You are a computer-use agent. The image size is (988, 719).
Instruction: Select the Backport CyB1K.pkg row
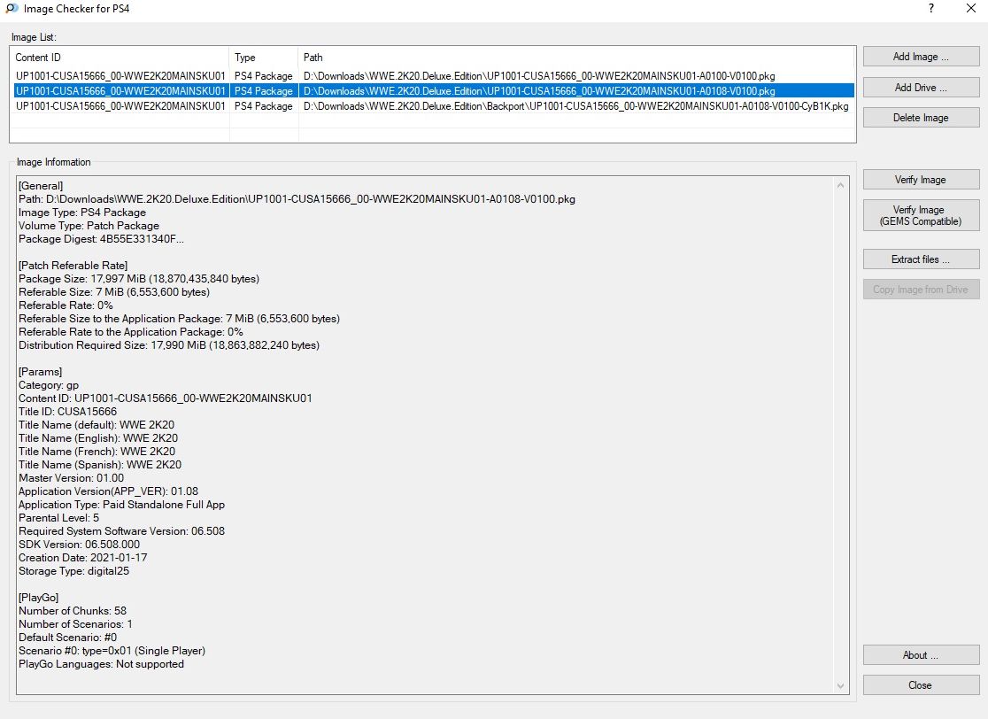tap(434, 106)
